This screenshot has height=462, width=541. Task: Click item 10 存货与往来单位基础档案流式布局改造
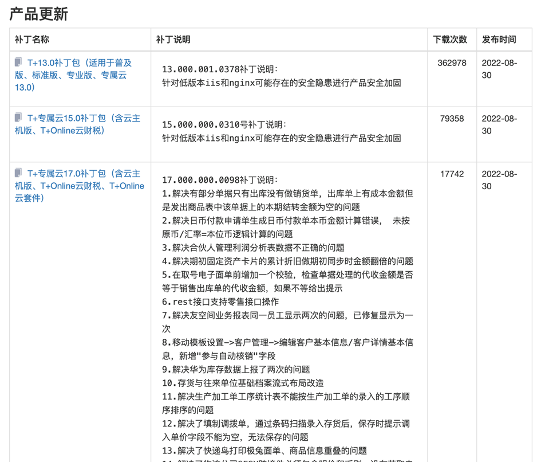coord(243,383)
